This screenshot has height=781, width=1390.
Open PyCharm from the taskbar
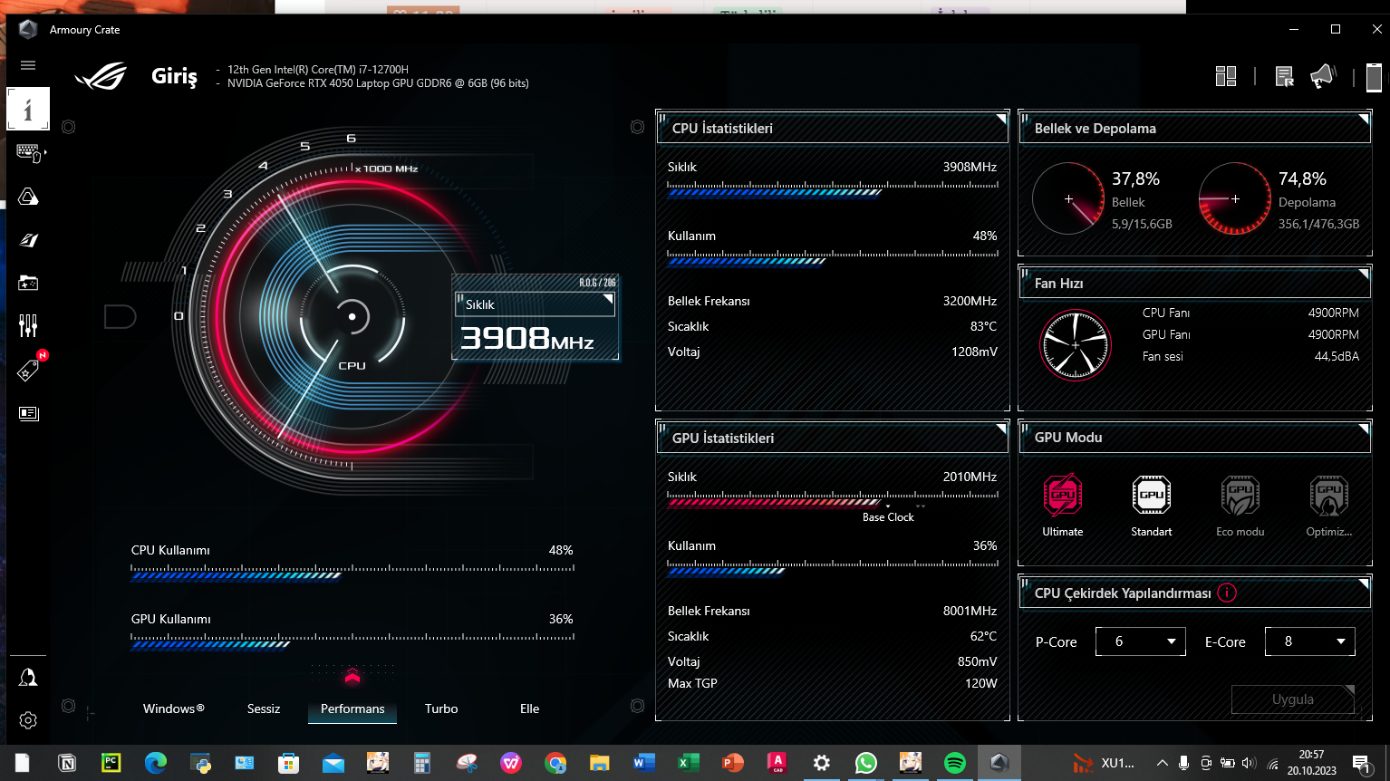[x=111, y=763]
